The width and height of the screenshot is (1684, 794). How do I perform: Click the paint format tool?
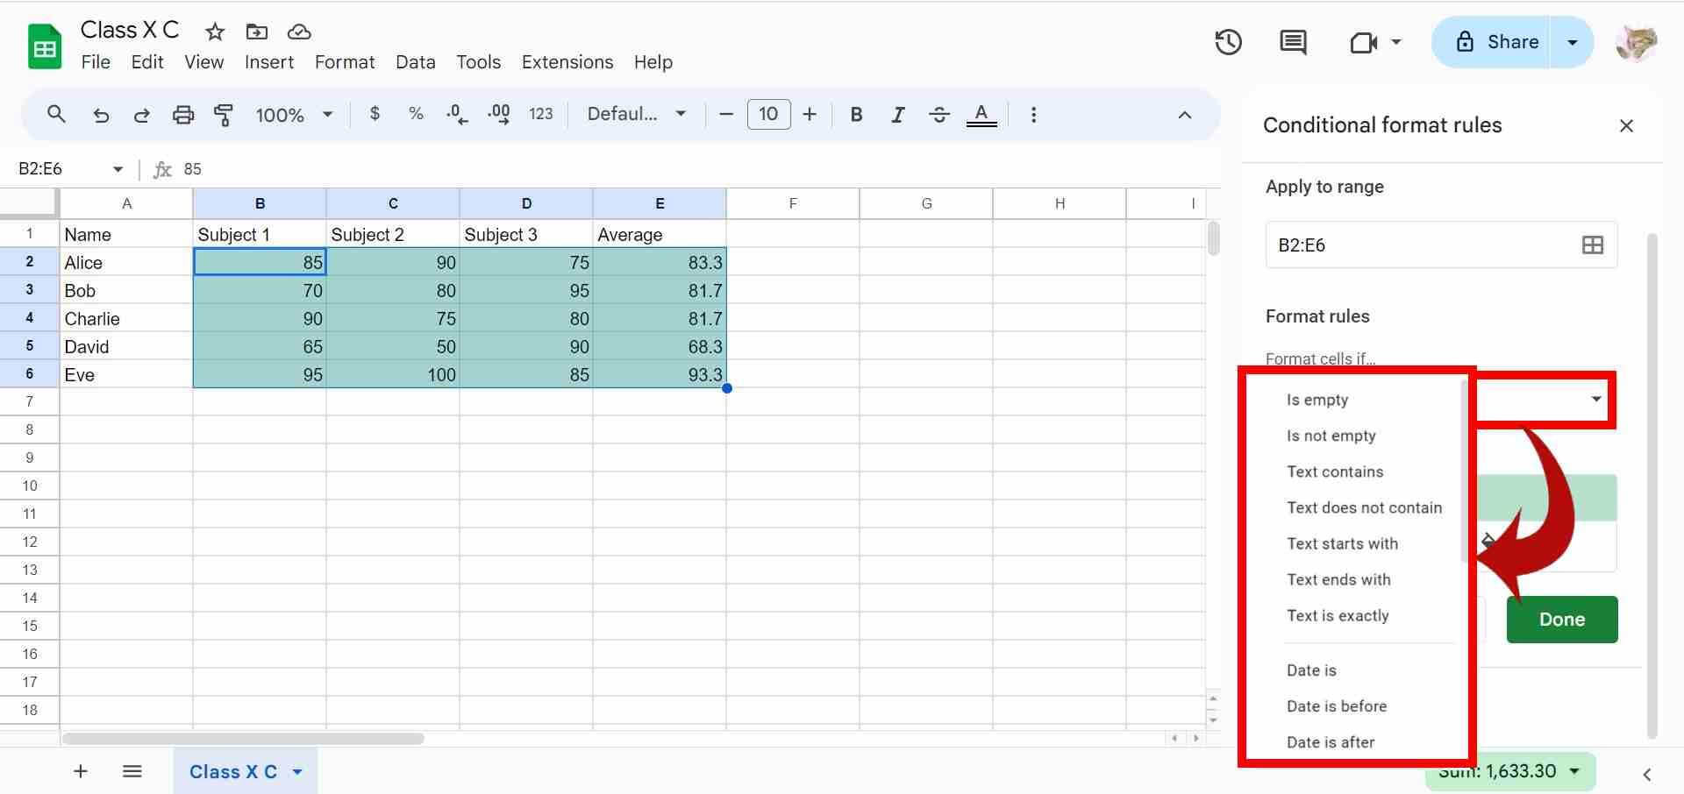click(x=224, y=114)
